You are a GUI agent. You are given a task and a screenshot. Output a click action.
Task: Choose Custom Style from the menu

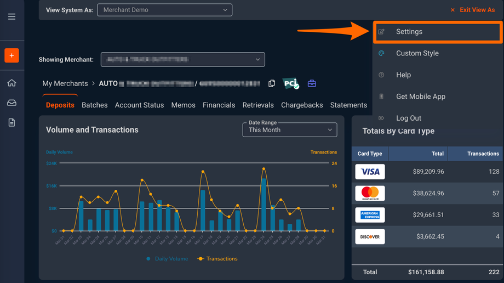tap(417, 53)
